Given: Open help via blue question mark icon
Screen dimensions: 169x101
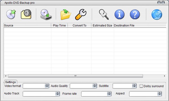Looking at the screenshot, I should [x=135, y=15].
